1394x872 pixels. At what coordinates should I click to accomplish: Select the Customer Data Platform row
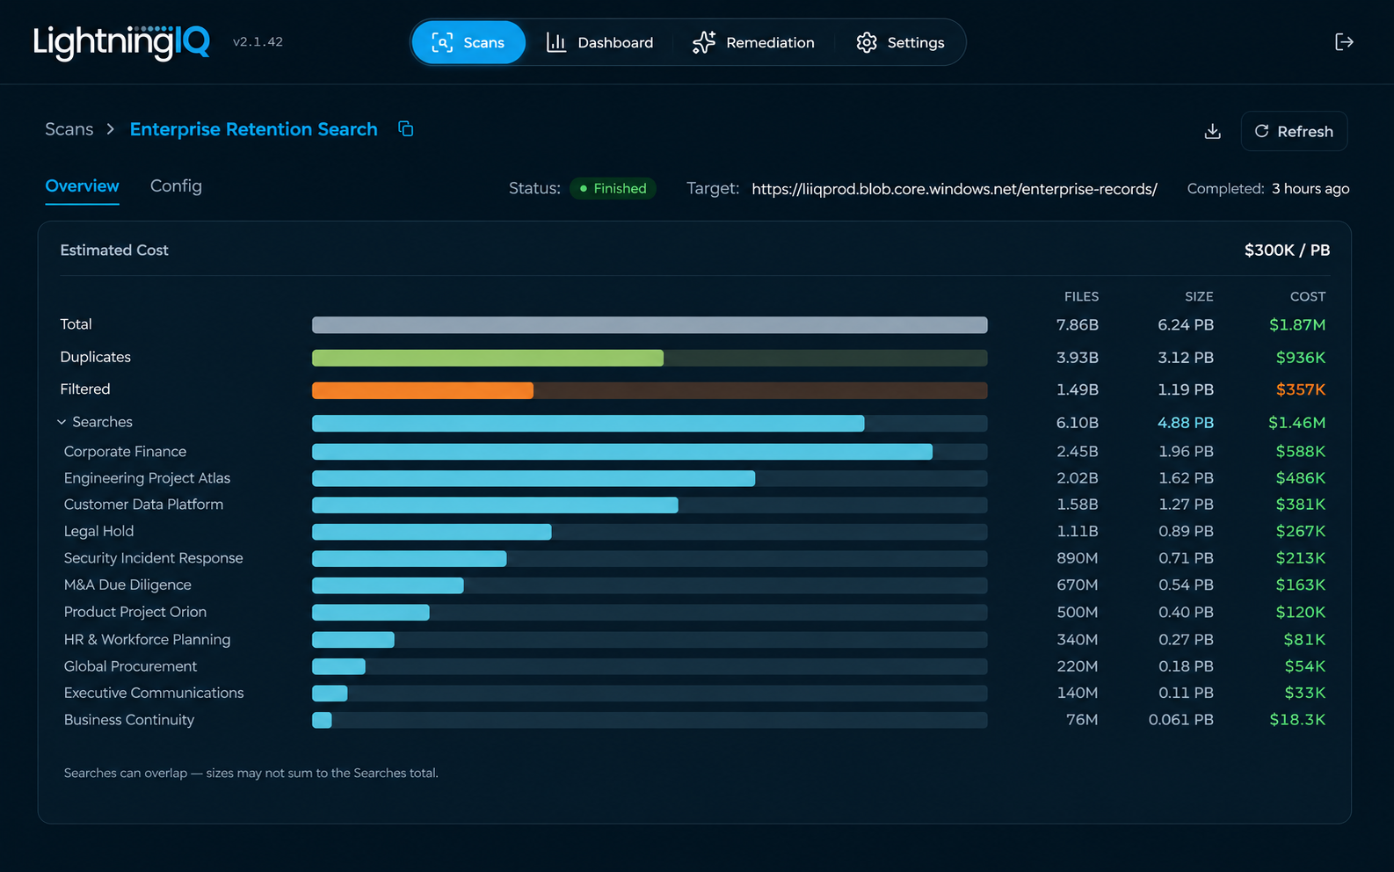[x=694, y=505]
